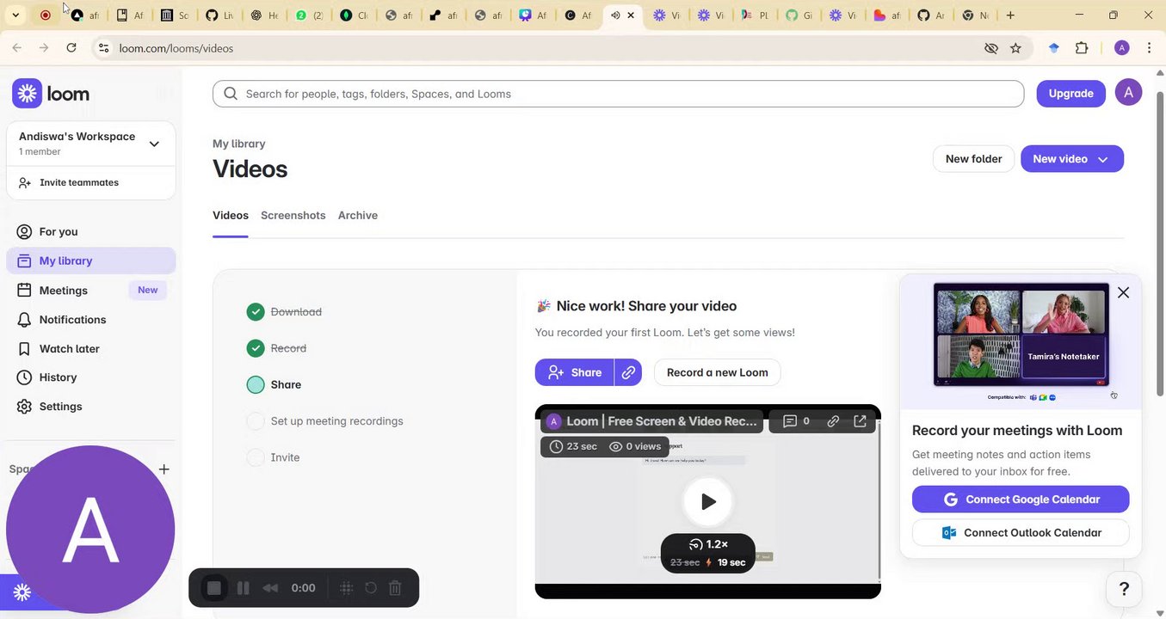The height and width of the screenshot is (619, 1166).
Task: Open Chrome's three-dot menu
Action: coord(1150,48)
